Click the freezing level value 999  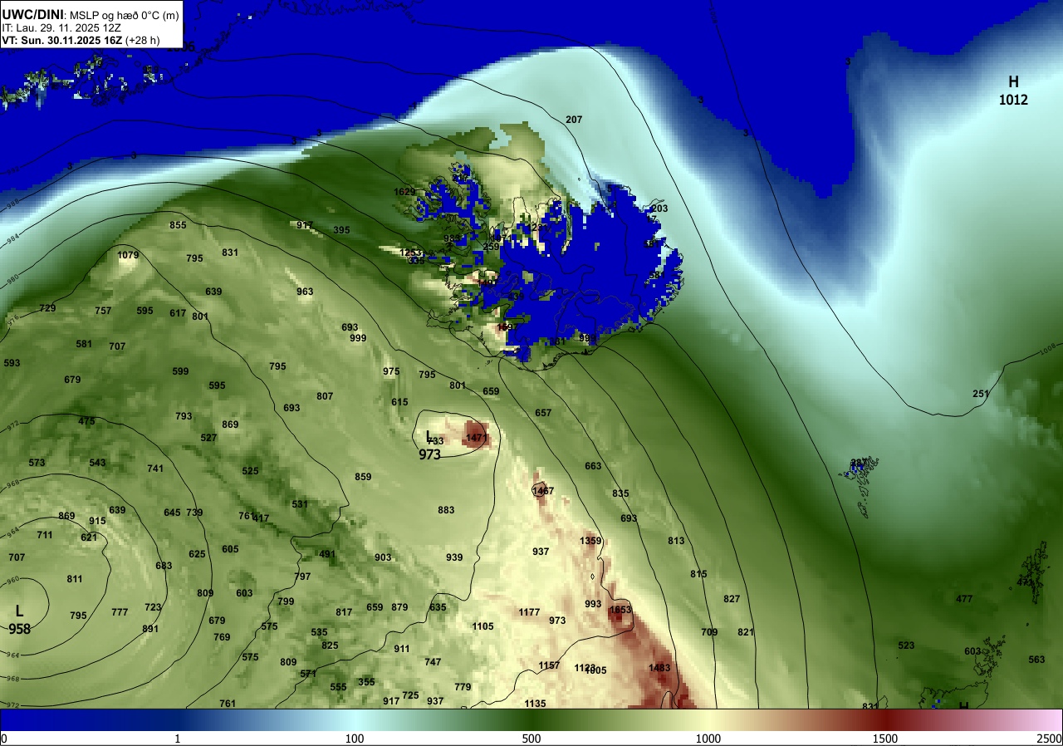click(358, 338)
